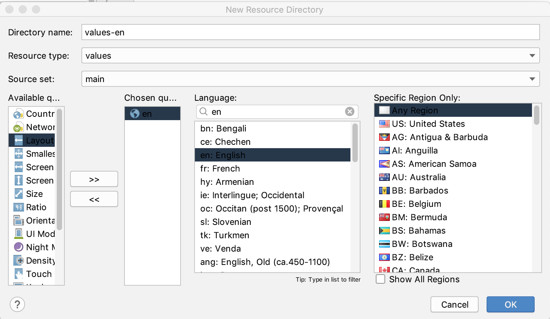Image resolution: width=550 pixels, height=319 pixels.
Task: Select 've: Venda' language
Action: (273, 249)
